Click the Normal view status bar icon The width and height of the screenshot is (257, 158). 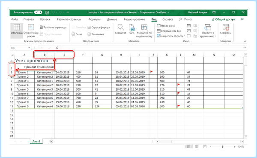pyautogui.click(x=188, y=147)
